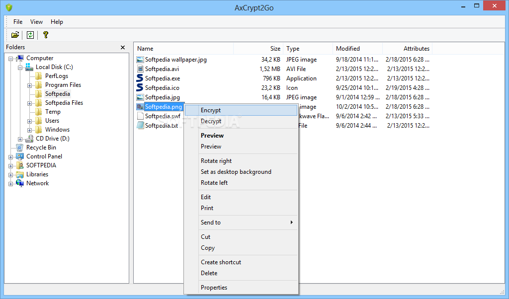Screen dimensions: 509x299
Task: Click the Softpedia wallpaper.jpg file icon
Action: 140,60
